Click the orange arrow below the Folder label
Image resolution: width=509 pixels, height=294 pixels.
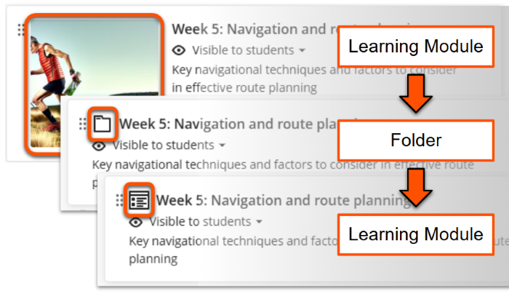[415, 186]
